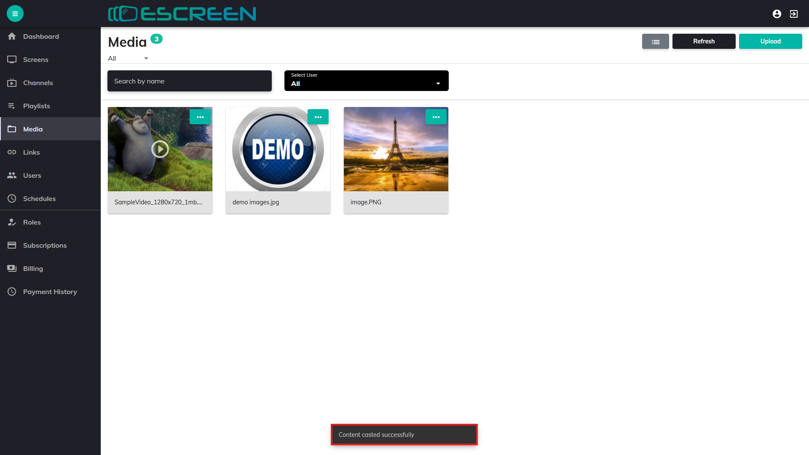Click the Select User dropdown arrow

tap(438, 83)
